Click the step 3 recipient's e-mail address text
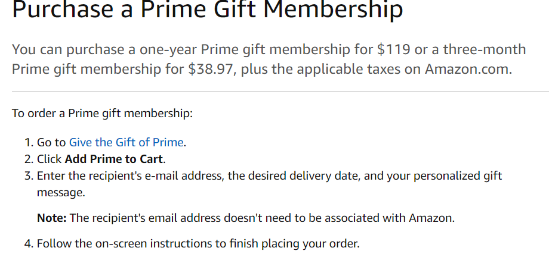 coord(152,175)
